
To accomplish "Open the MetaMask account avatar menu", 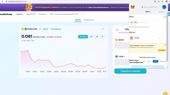I will pyautogui.click(x=164, y=7).
